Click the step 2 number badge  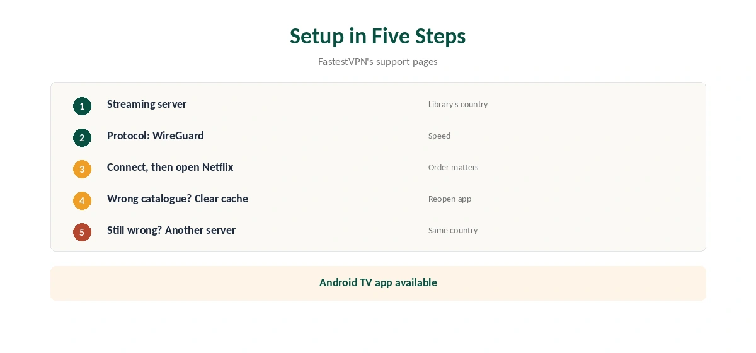pyautogui.click(x=82, y=137)
